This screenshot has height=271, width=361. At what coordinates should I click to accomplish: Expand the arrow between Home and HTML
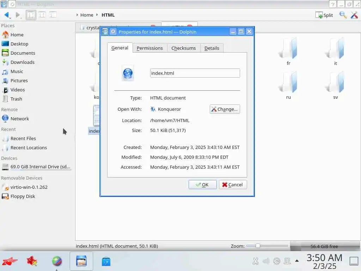click(97, 15)
